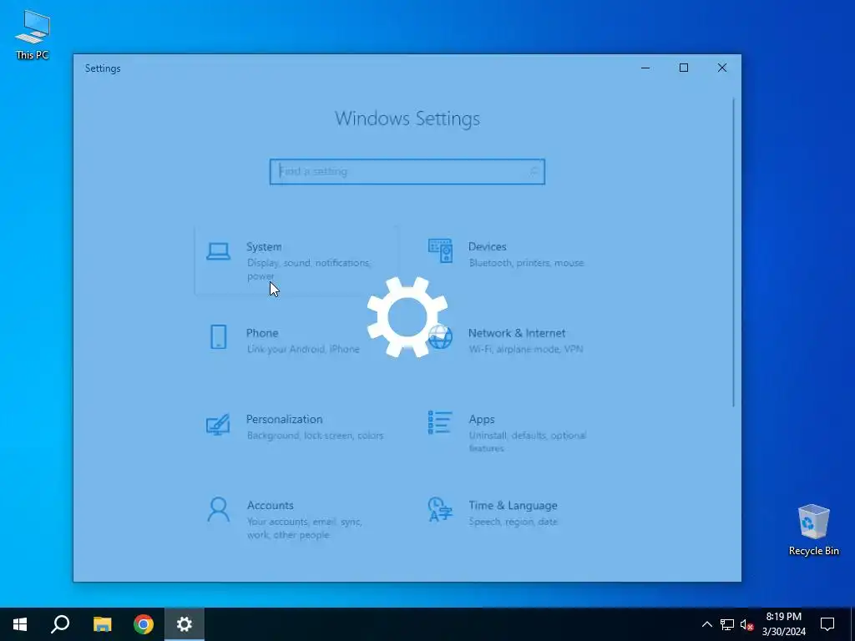The width and height of the screenshot is (855, 641).
Task: Open the Windows Start button
Action: point(20,624)
